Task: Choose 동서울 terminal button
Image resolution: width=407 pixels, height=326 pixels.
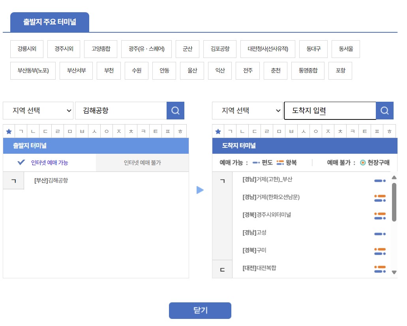Action: point(346,49)
